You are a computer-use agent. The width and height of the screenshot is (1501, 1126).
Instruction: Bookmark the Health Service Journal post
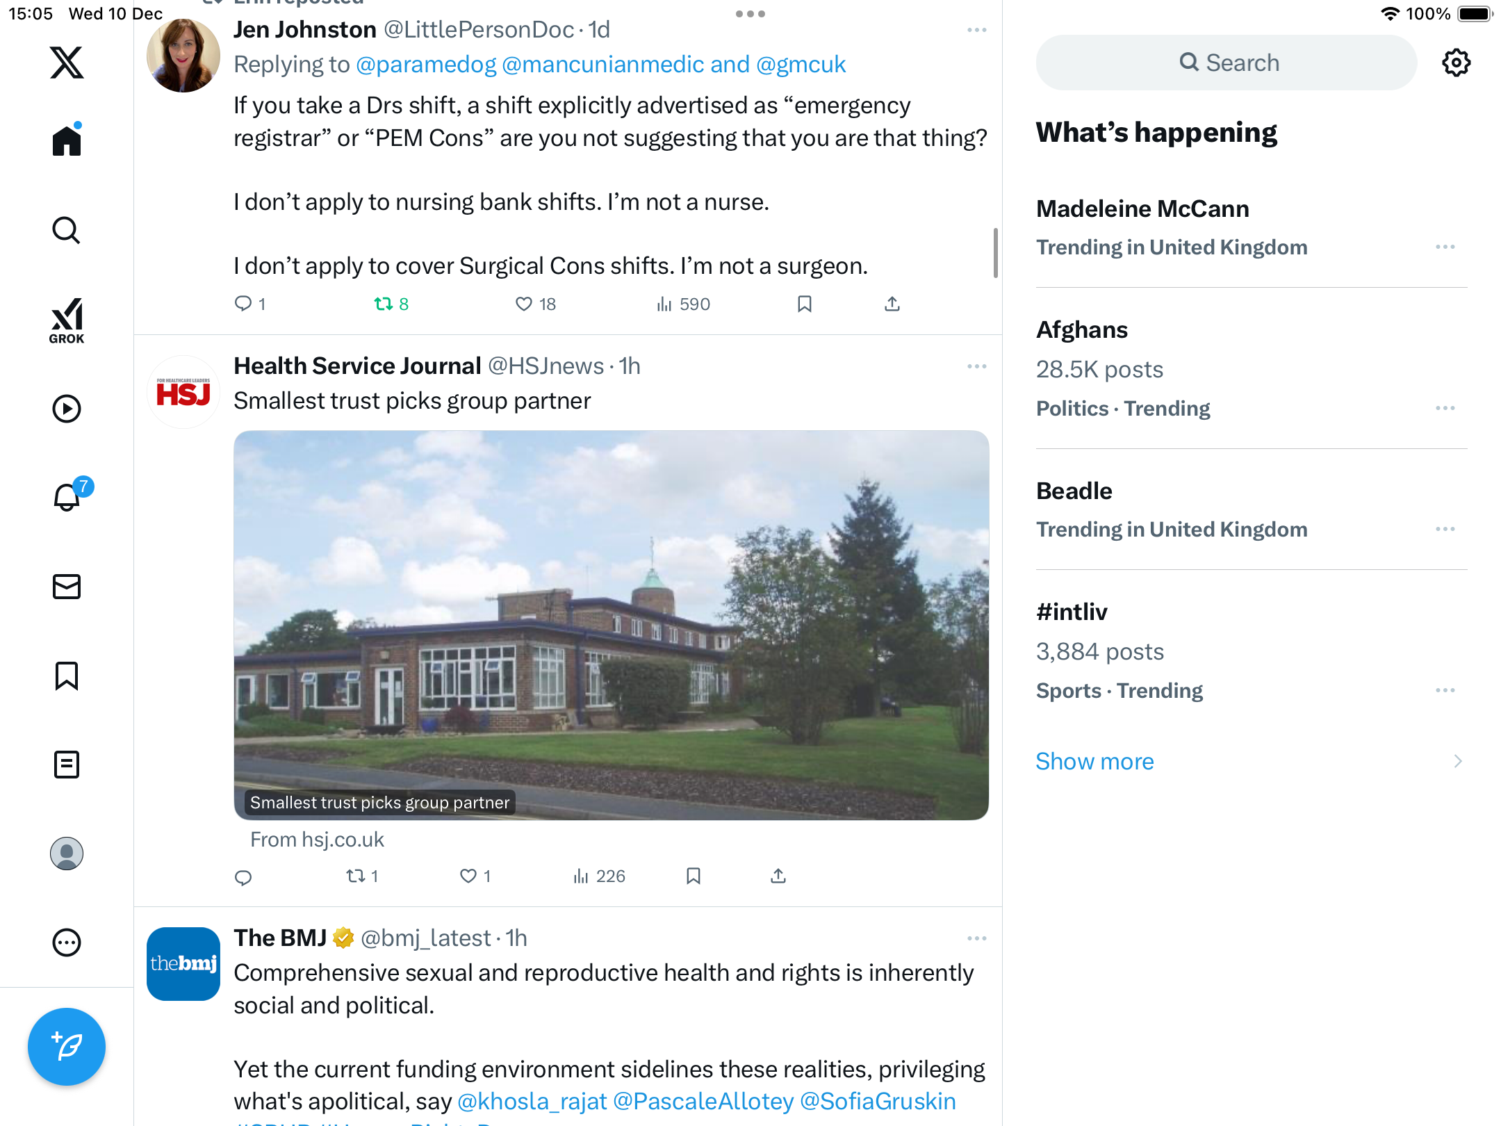[x=693, y=876]
